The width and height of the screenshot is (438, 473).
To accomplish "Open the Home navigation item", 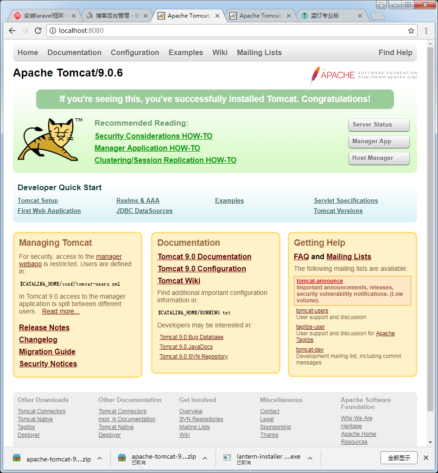I will coord(28,52).
